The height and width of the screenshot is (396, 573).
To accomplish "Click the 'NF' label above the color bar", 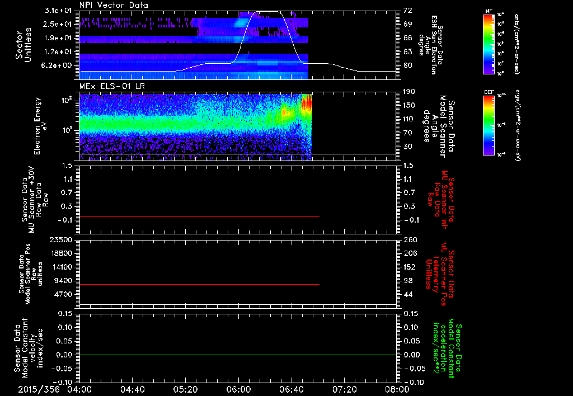I will pos(489,11).
